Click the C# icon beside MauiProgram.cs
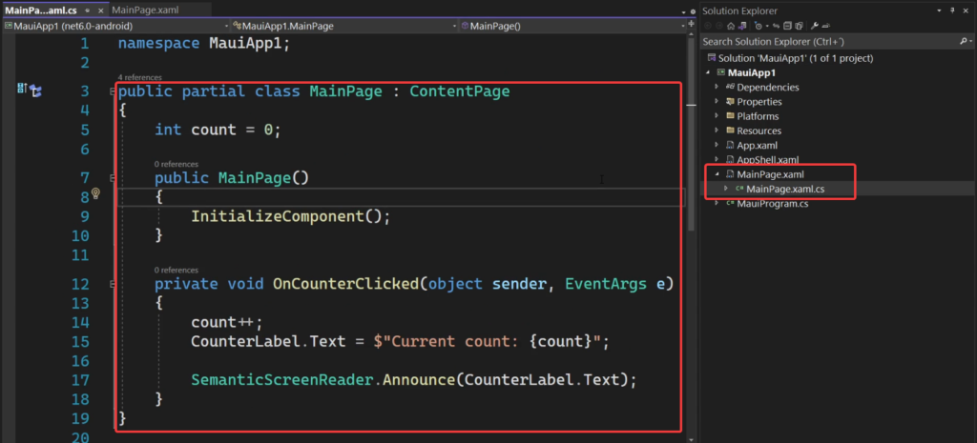Viewport: 977px width, 443px height. coord(730,204)
